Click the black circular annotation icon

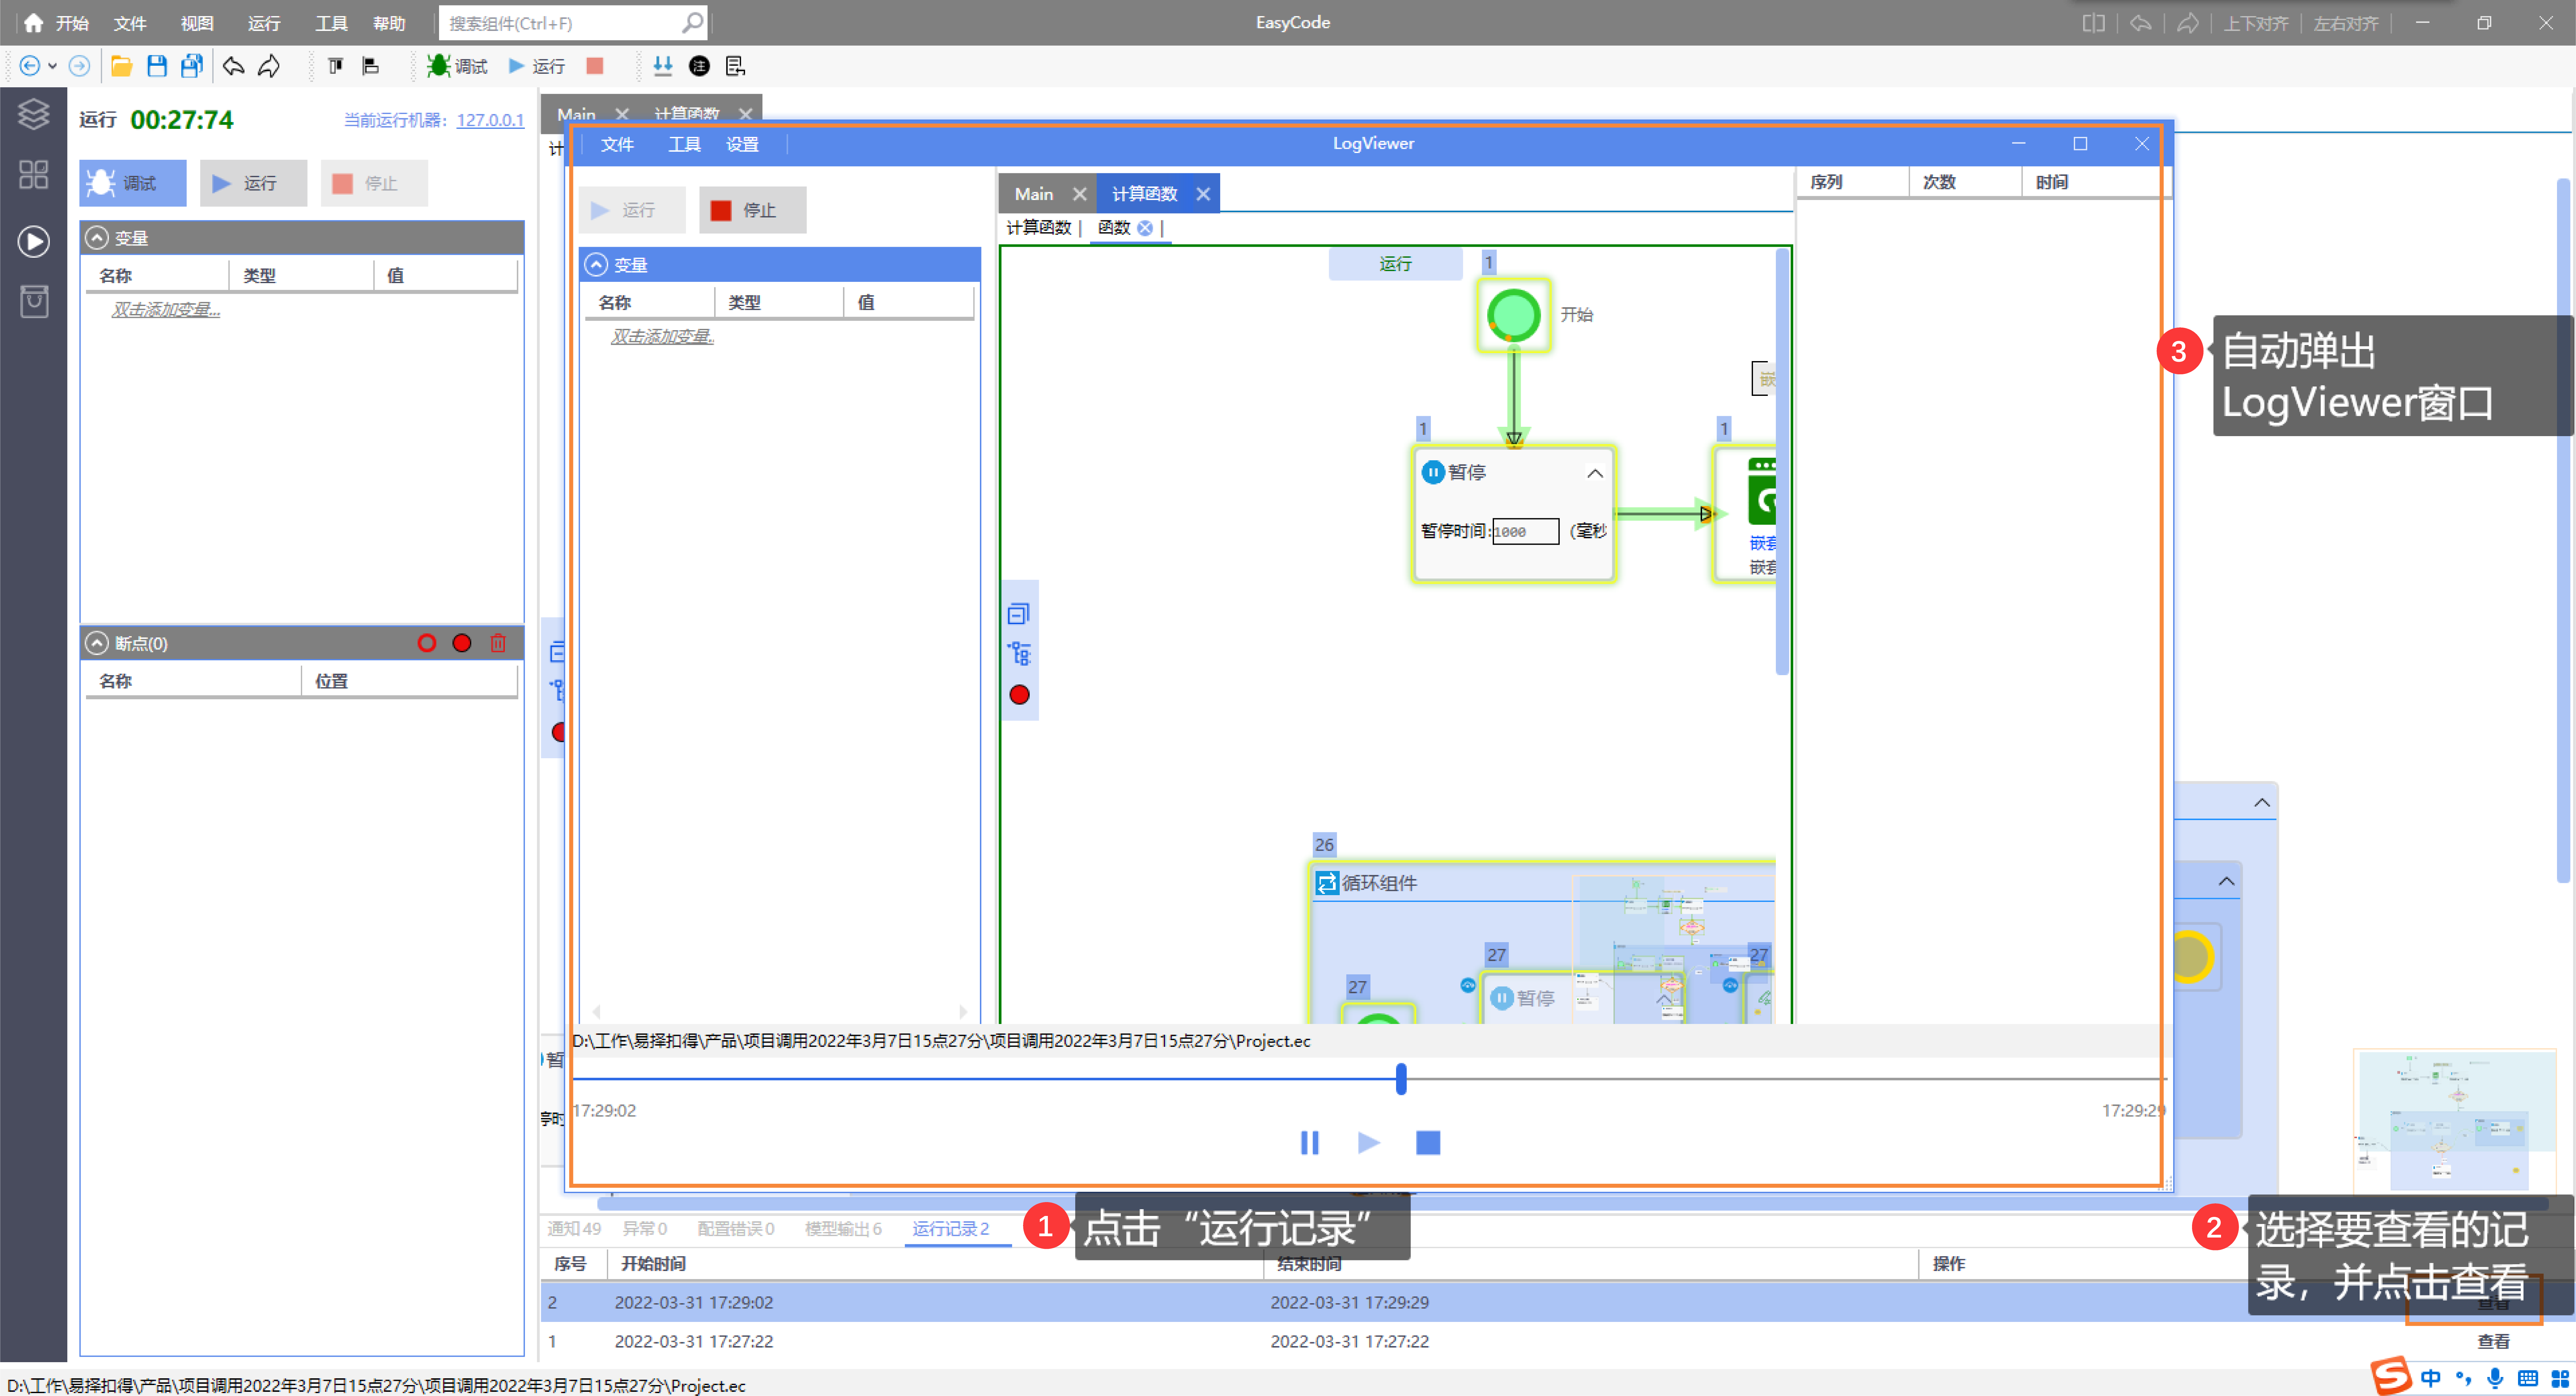tap(699, 66)
